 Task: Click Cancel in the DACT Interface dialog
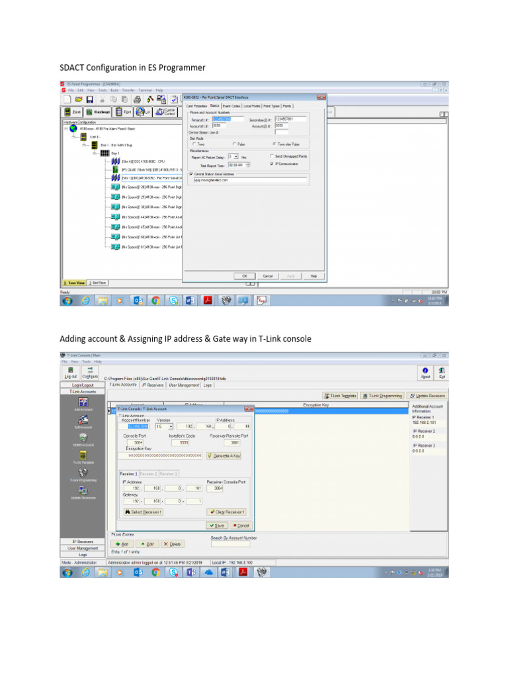pyautogui.click(x=268, y=276)
